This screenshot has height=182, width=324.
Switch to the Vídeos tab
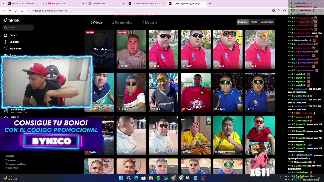(x=96, y=22)
